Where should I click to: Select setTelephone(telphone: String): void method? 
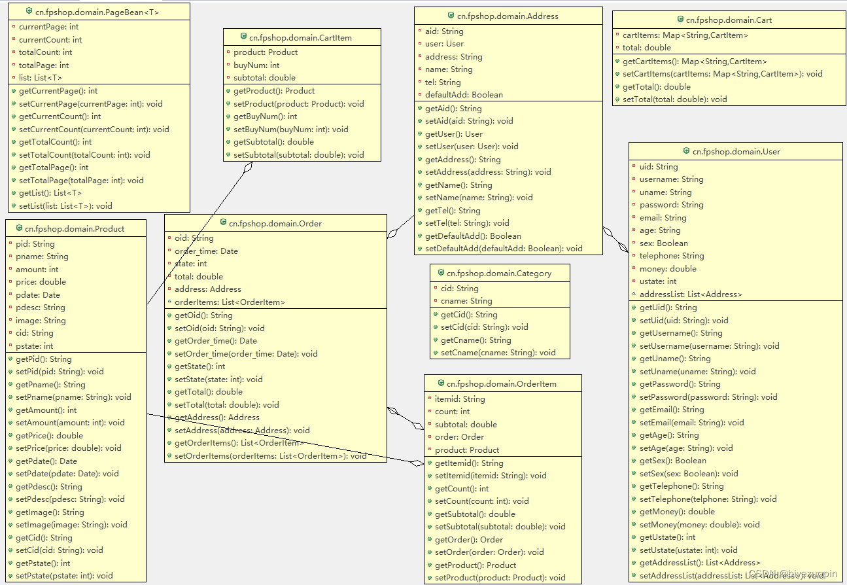(x=708, y=499)
